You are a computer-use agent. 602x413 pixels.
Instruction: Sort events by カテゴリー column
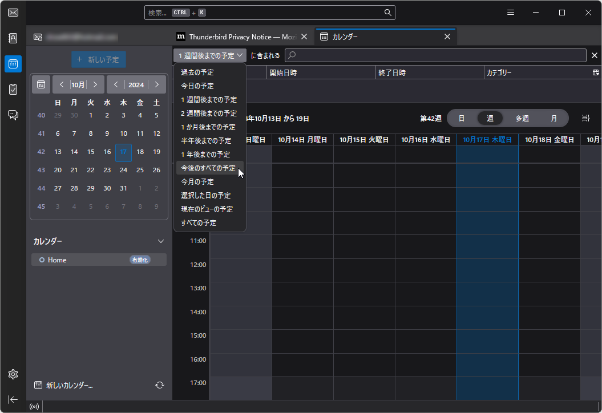click(x=538, y=73)
